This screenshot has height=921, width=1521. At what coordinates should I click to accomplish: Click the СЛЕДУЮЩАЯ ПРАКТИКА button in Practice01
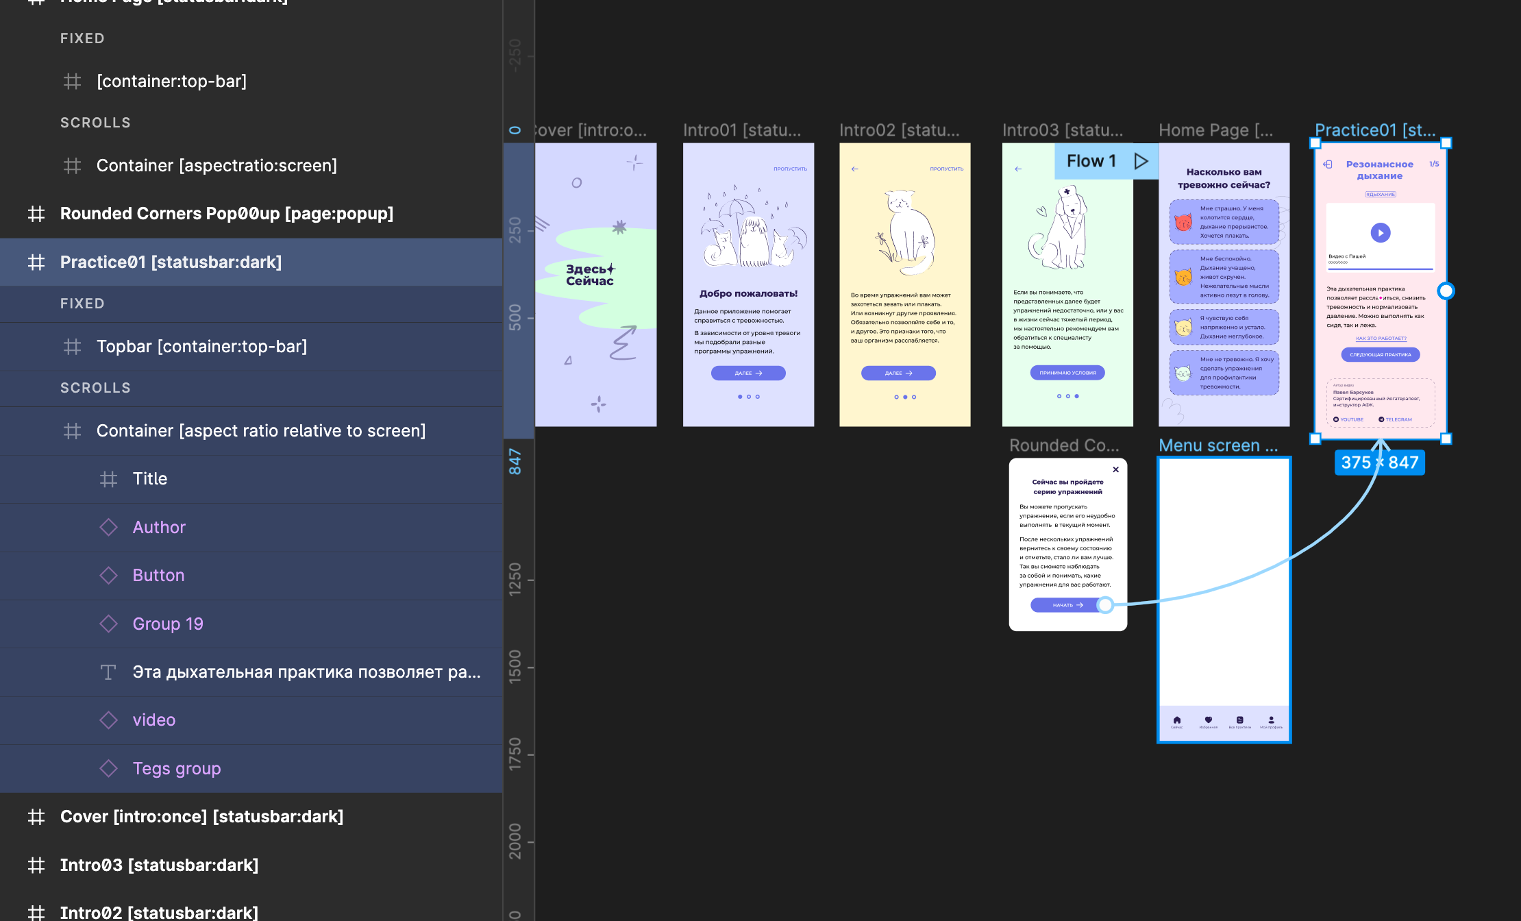click(1381, 354)
